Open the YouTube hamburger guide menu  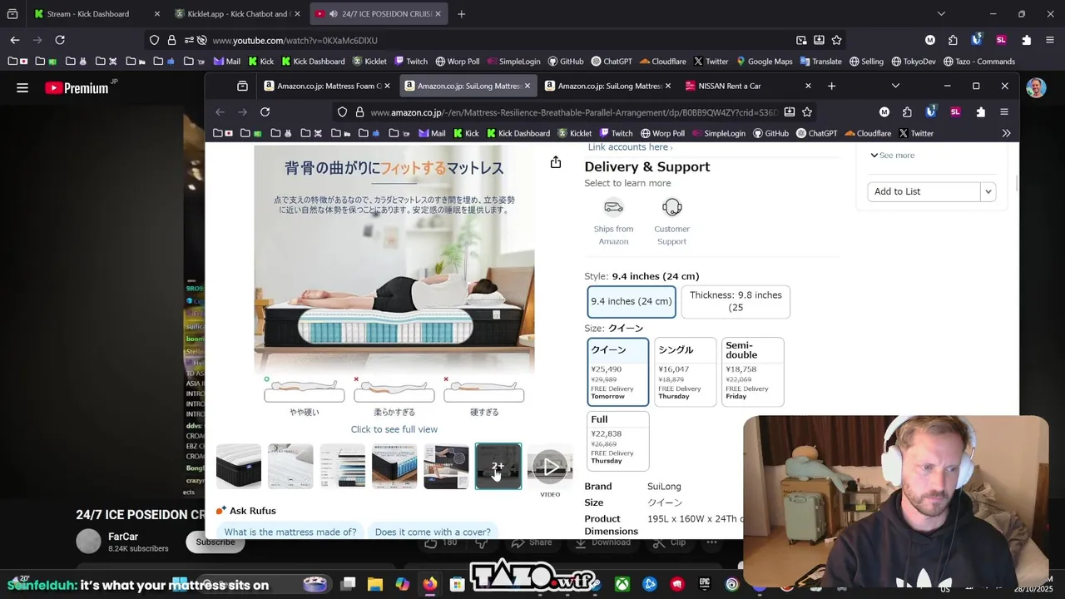22,87
